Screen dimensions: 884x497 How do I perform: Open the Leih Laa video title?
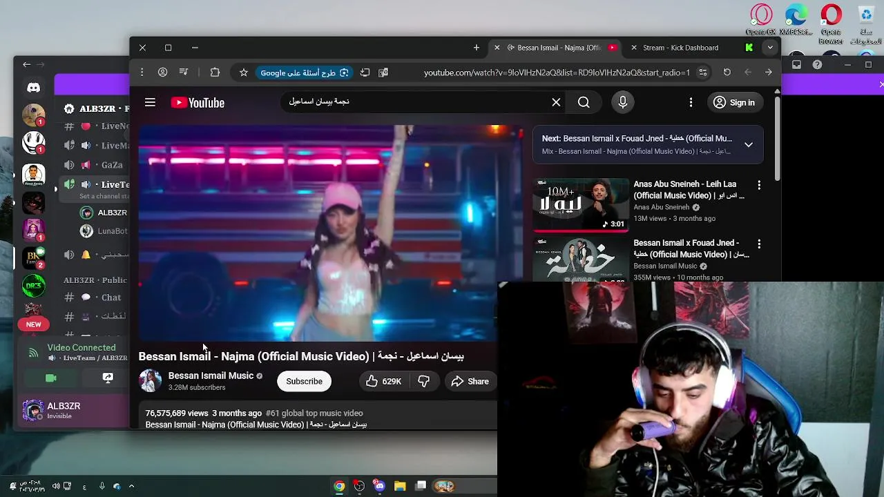(689, 190)
